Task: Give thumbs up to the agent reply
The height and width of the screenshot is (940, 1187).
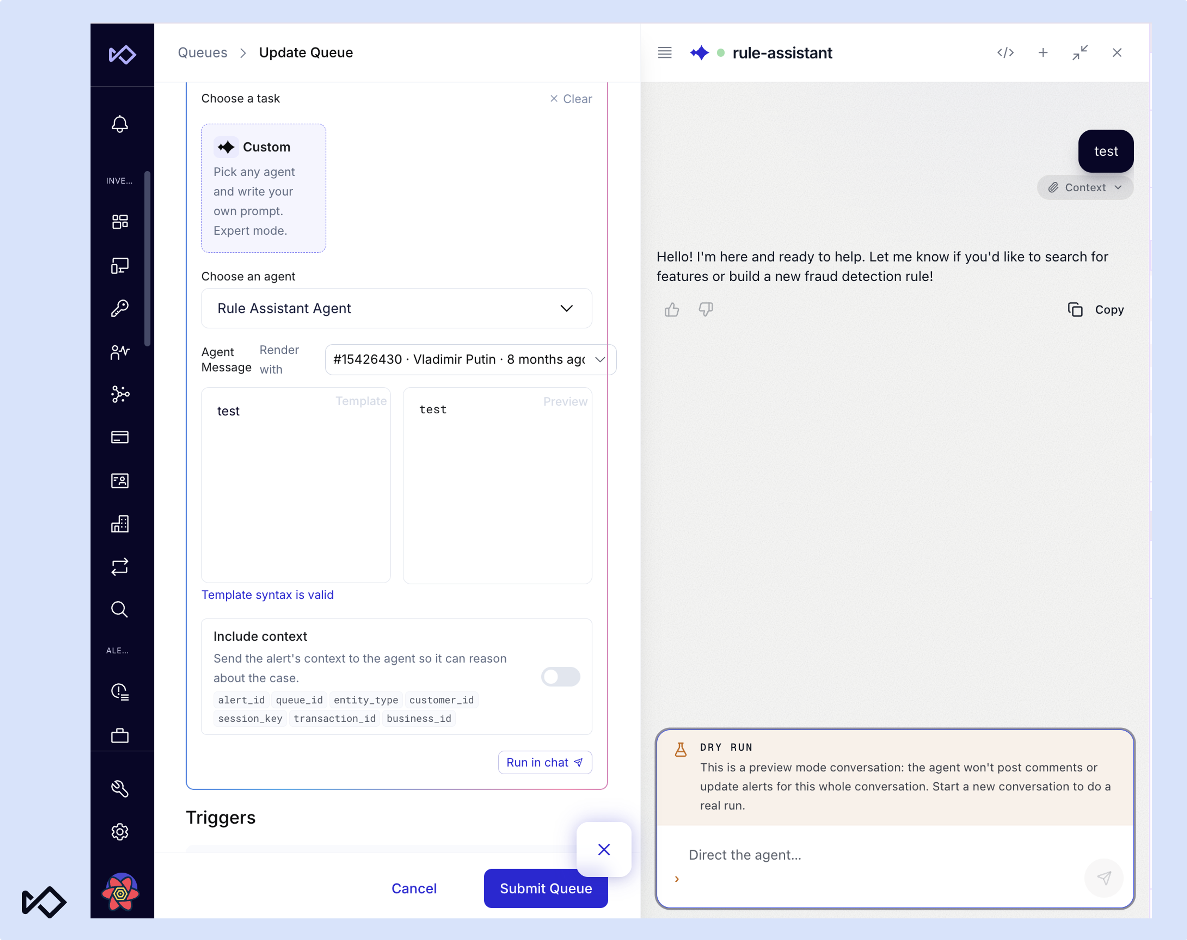Action: (671, 310)
